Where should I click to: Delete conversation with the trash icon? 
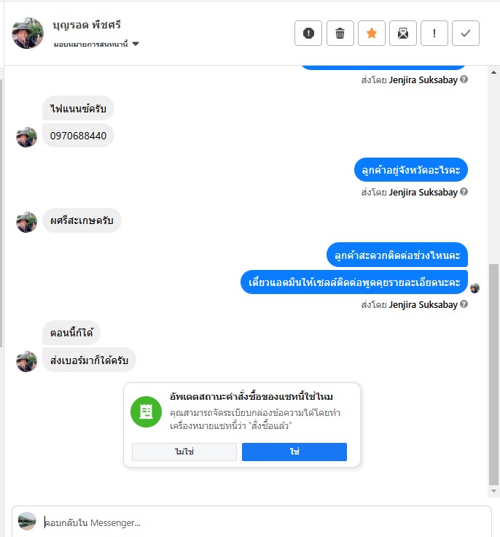[x=340, y=34]
